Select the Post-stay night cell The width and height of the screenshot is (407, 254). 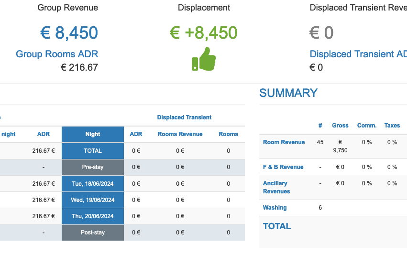93,233
